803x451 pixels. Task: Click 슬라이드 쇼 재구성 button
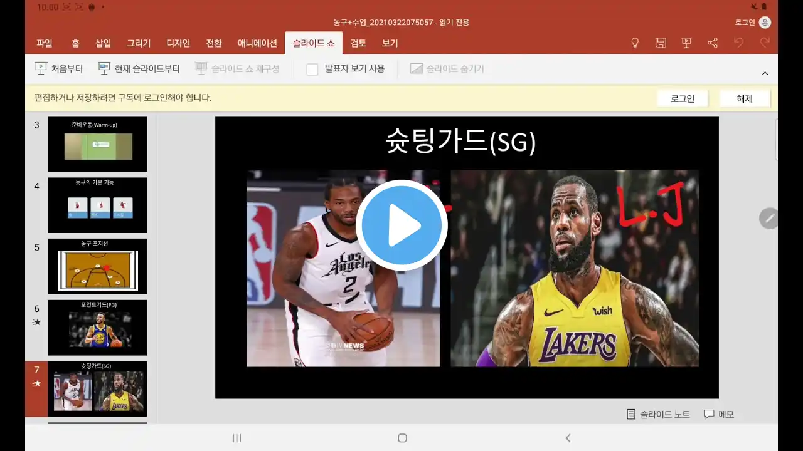(x=237, y=68)
